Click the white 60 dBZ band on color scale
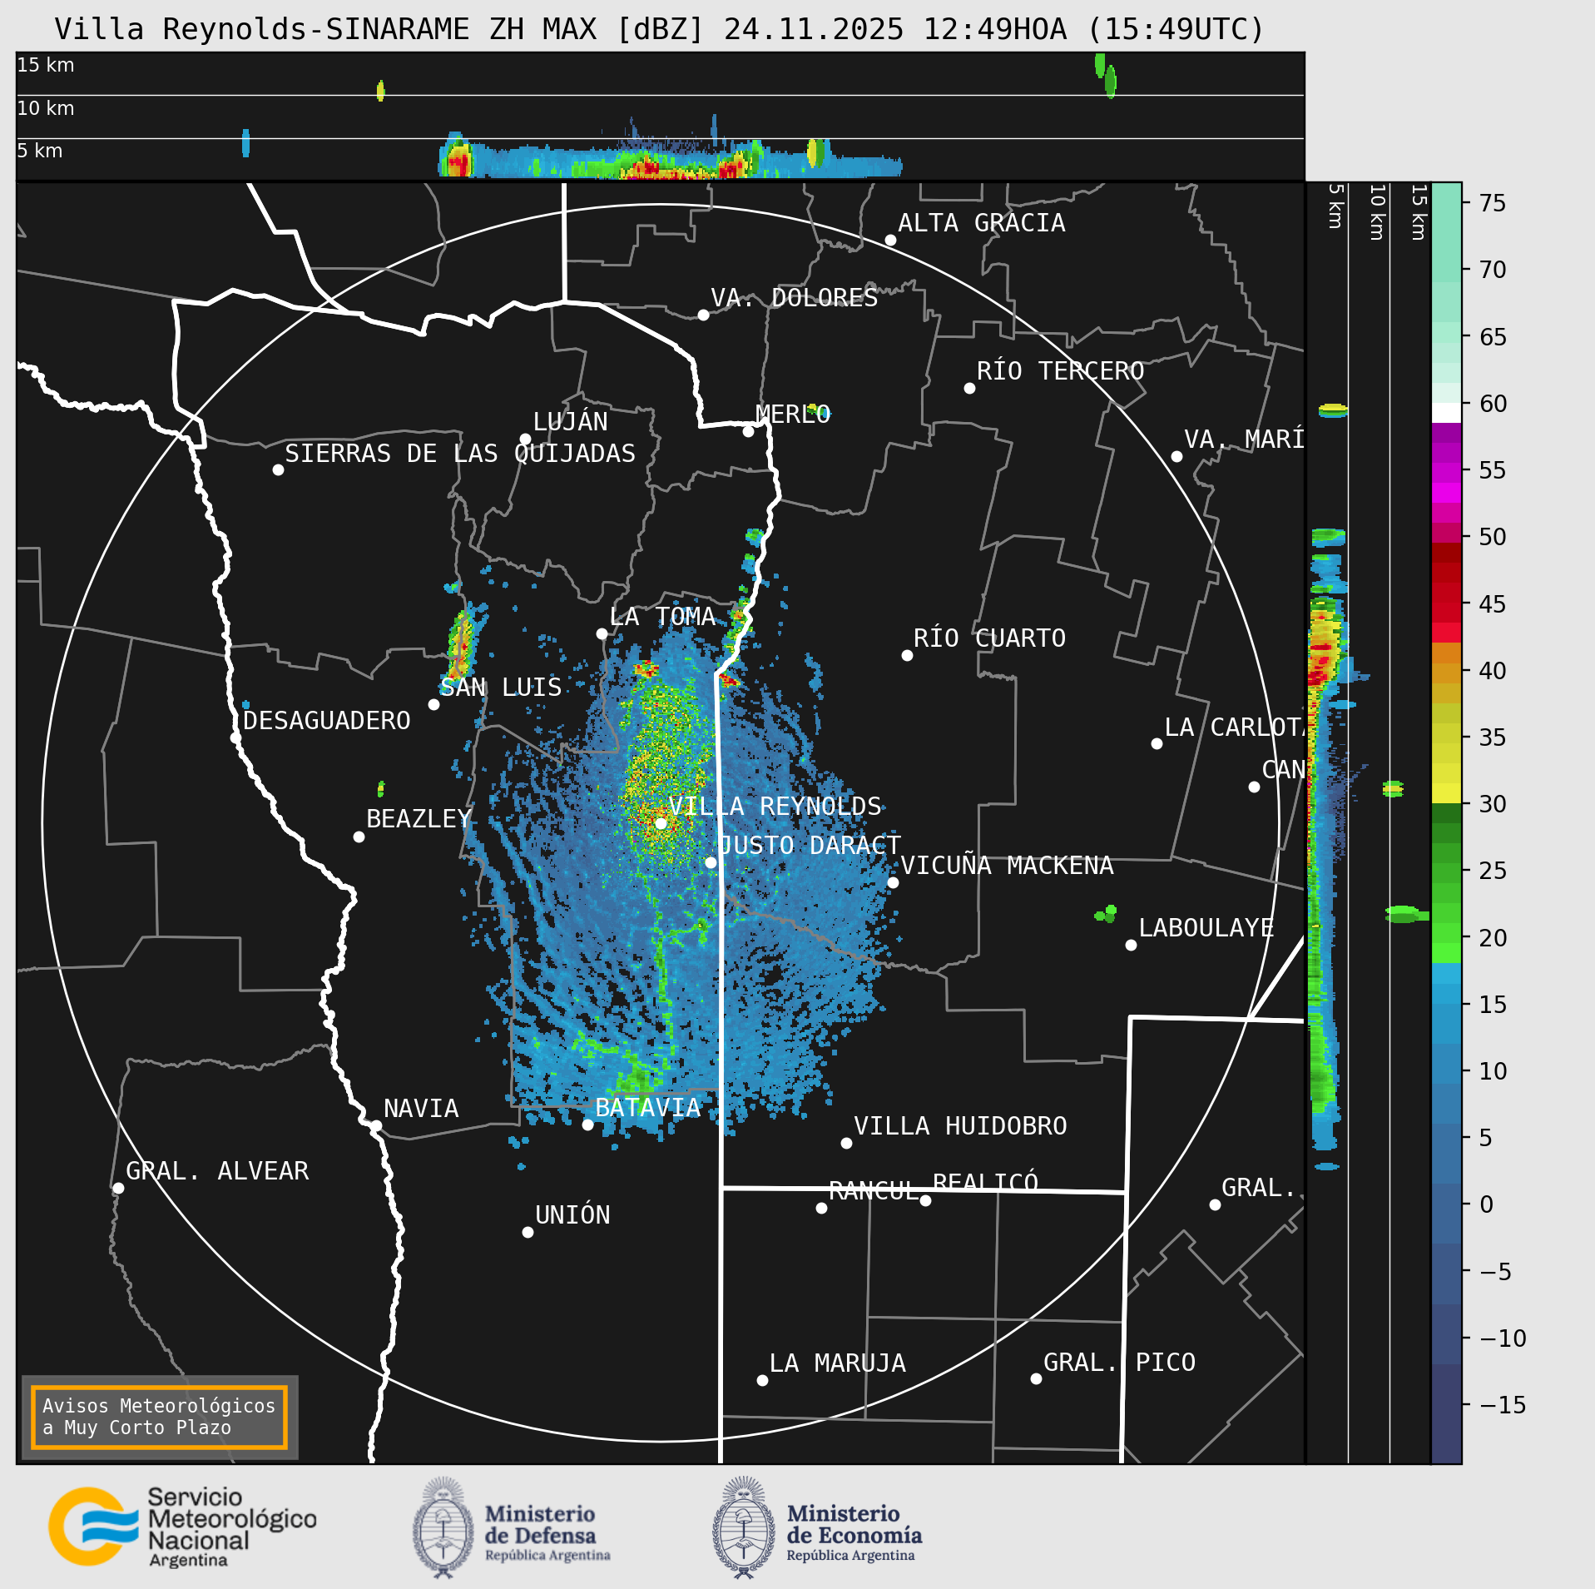This screenshot has height=1589, width=1595. click(1446, 413)
